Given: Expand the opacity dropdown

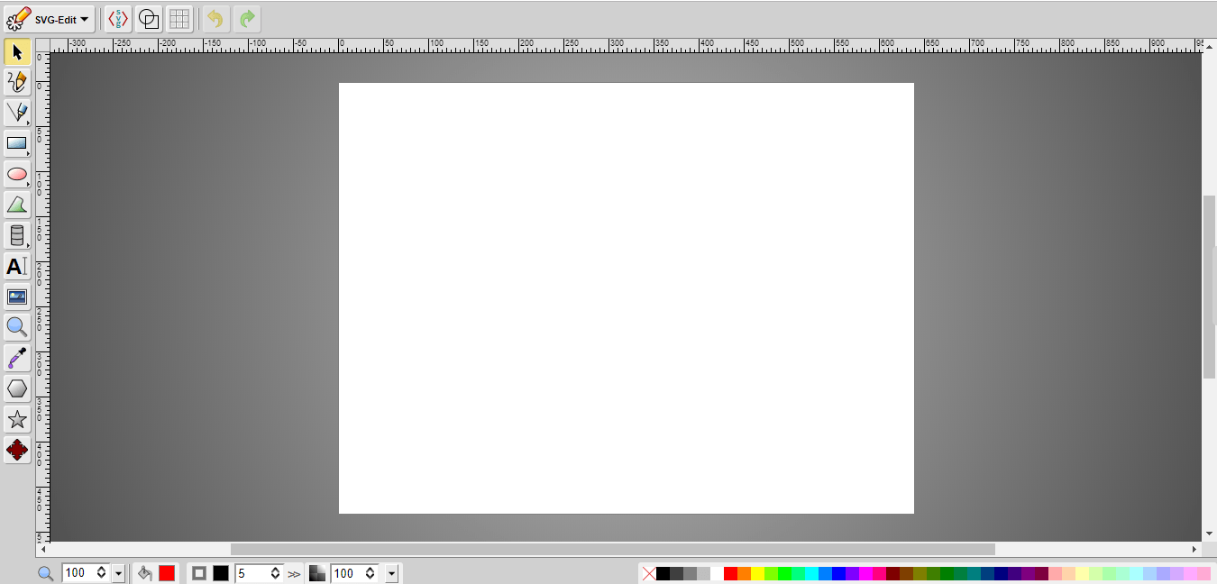Looking at the screenshot, I should [x=391, y=573].
